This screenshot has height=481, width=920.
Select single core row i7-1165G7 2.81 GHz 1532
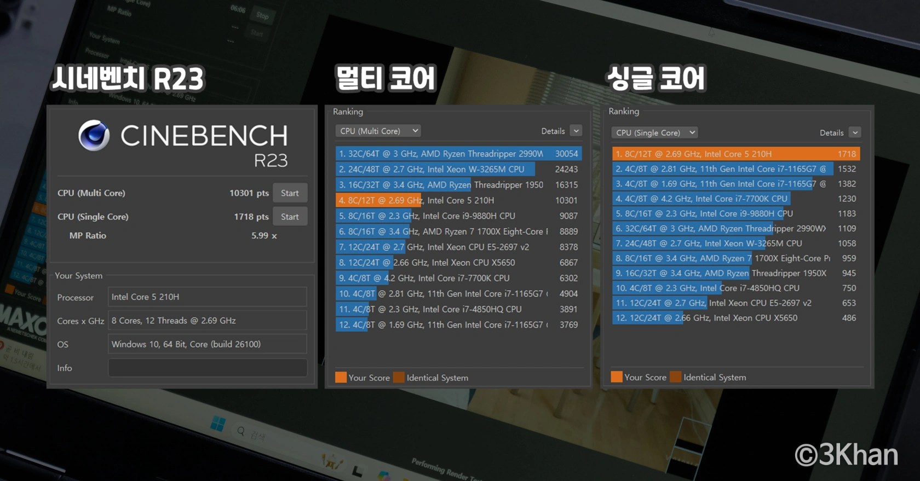(736, 169)
